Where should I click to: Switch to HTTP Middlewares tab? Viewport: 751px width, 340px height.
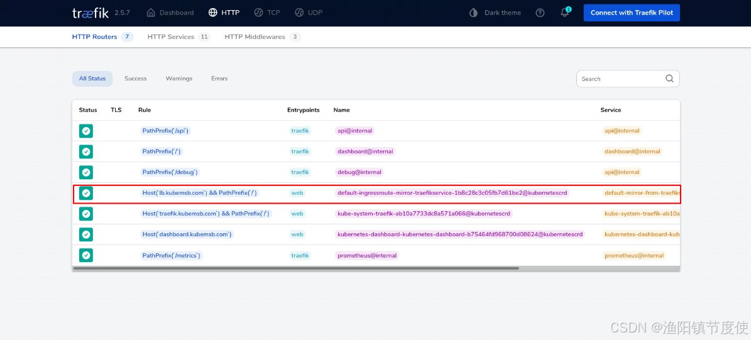(x=263, y=37)
